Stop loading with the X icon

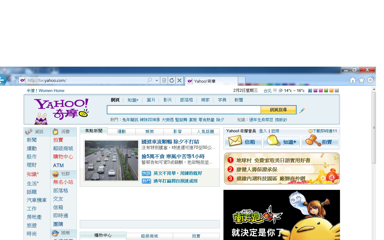coord(179,80)
